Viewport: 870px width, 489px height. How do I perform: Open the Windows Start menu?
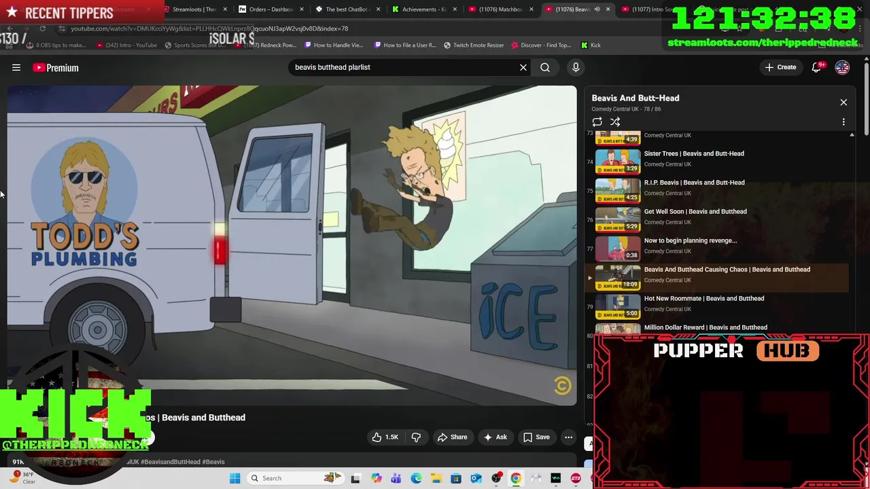pyautogui.click(x=234, y=479)
